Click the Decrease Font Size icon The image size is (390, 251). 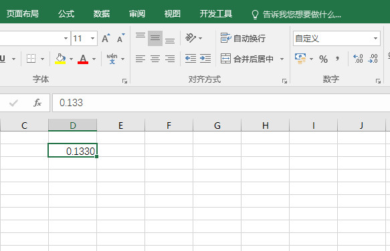coord(121,38)
